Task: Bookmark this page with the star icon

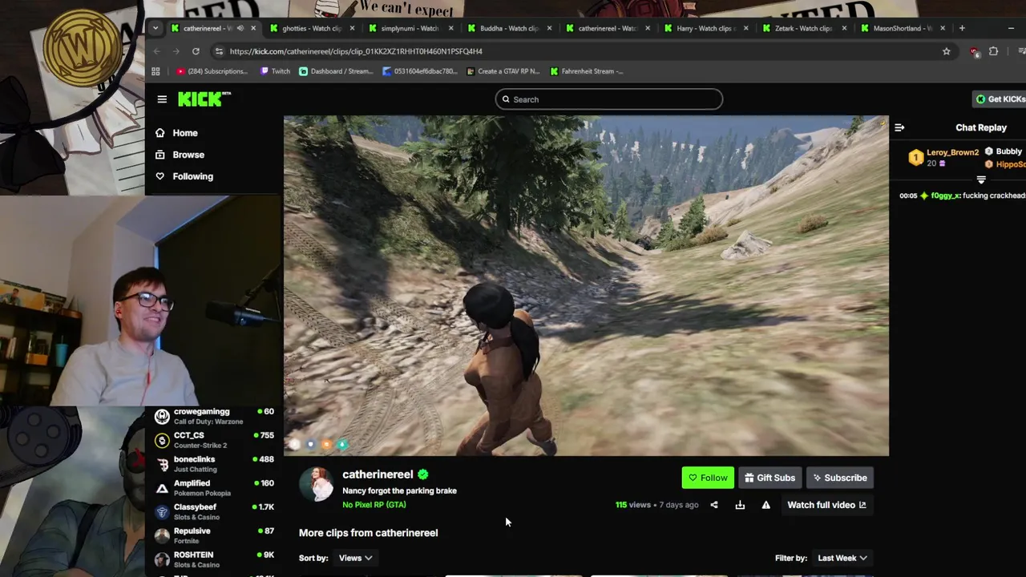Action: coord(946,51)
